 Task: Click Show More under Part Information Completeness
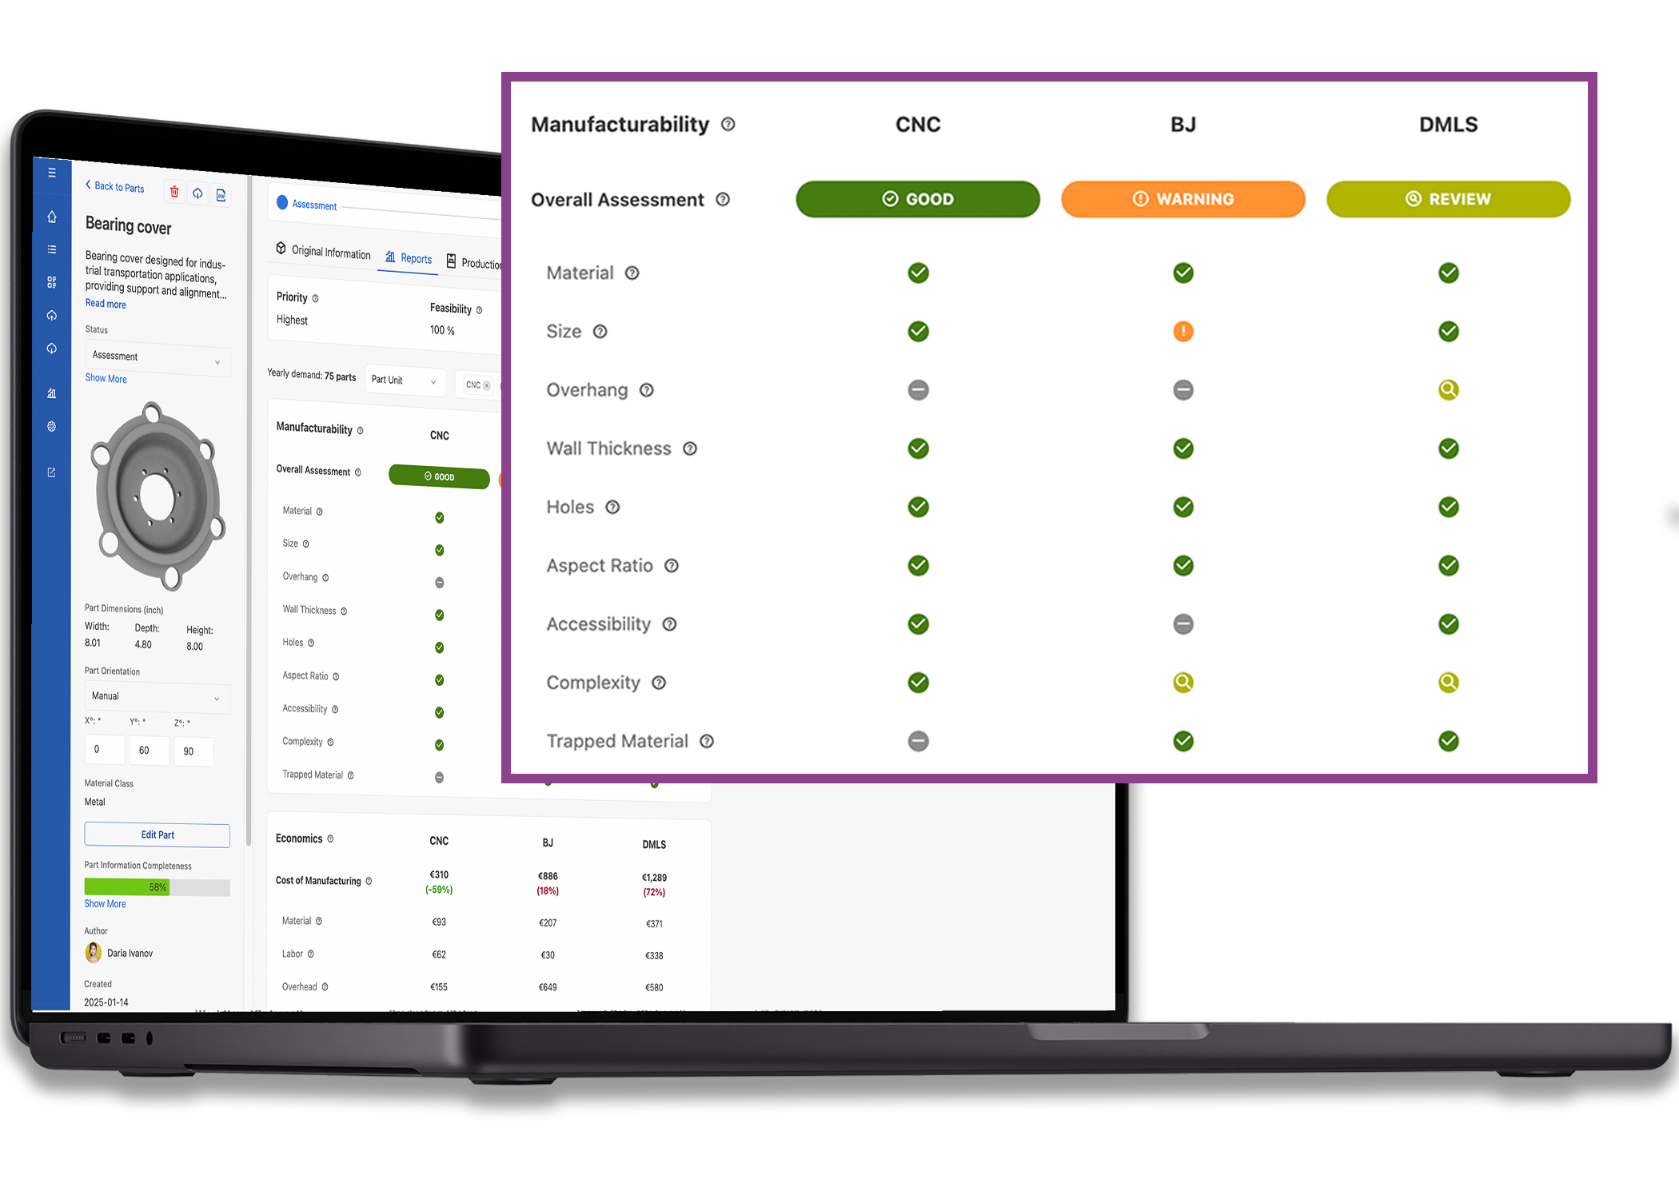tap(105, 904)
